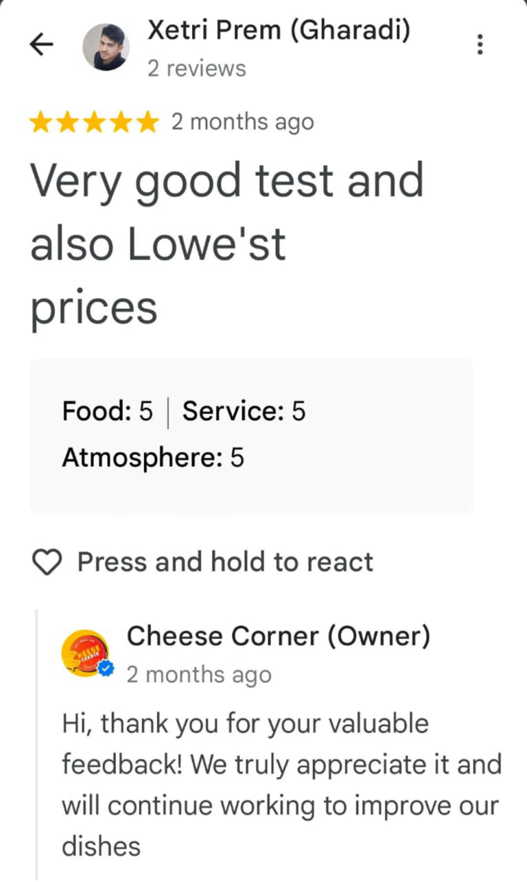Click the five-star rating icons
The width and height of the screenshot is (527, 882).
(x=93, y=123)
